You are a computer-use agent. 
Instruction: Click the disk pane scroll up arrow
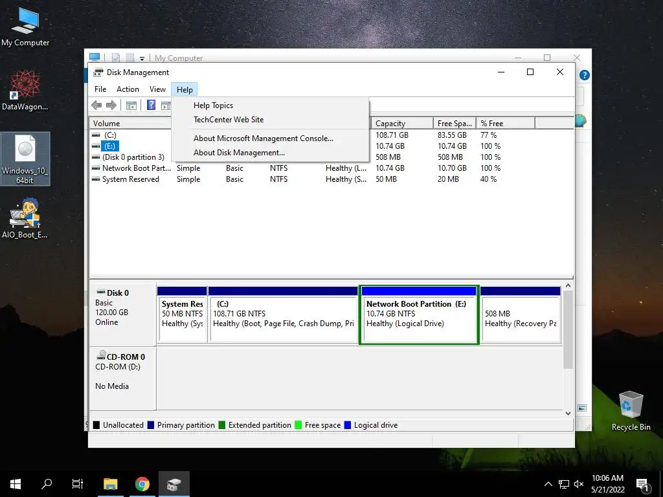pyautogui.click(x=568, y=286)
